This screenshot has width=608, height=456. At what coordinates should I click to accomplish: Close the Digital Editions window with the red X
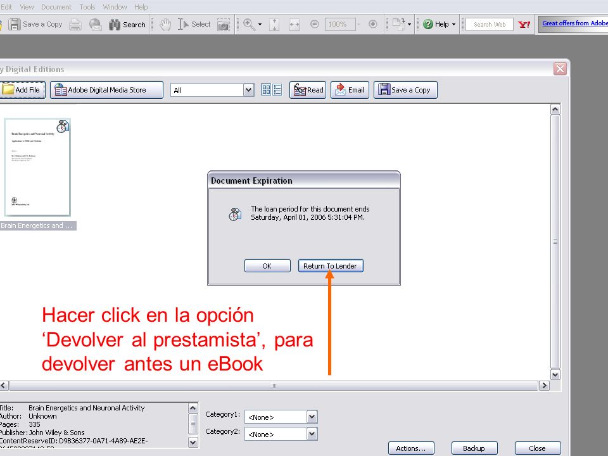560,69
